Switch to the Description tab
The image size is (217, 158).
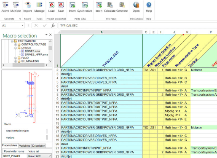tap(39, 146)
